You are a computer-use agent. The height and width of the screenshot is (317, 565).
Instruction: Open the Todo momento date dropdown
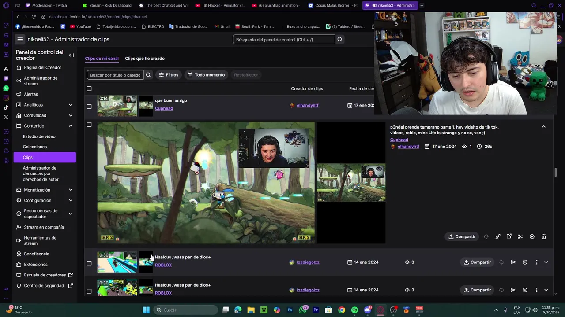[206, 75]
